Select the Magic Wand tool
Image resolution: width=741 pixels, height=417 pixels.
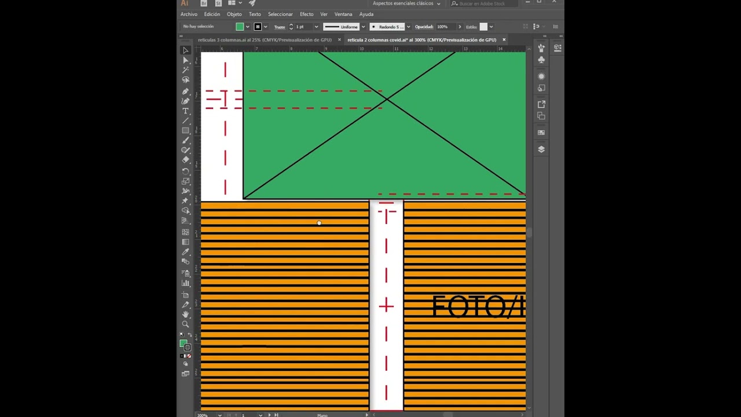pos(185,70)
